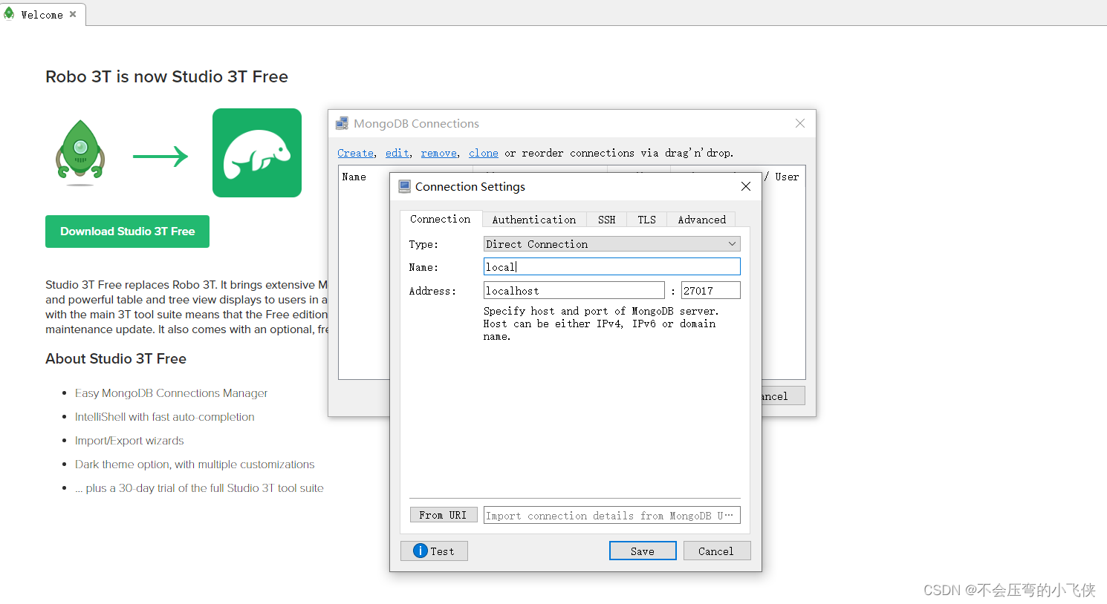Click the remove link in MongoDB Connections
The width and height of the screenshot is (1107, 604).
(439, 153)
